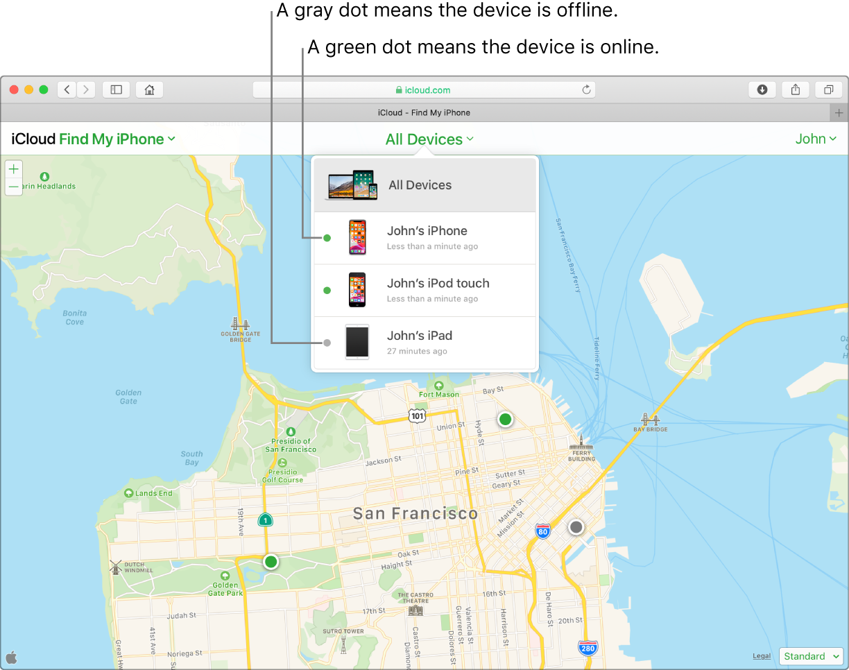
Task: Click the gray offline device dot on map
Action: 576,528
